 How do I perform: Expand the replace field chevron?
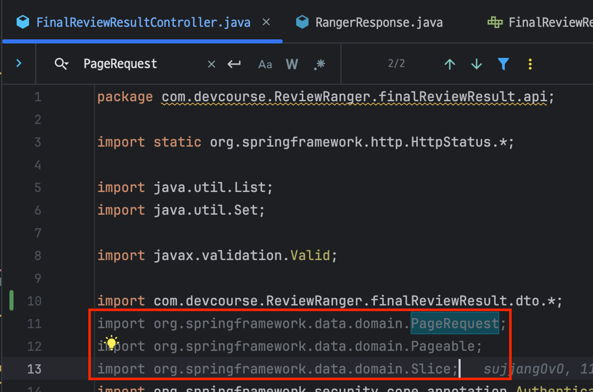[x=19, y=63]
